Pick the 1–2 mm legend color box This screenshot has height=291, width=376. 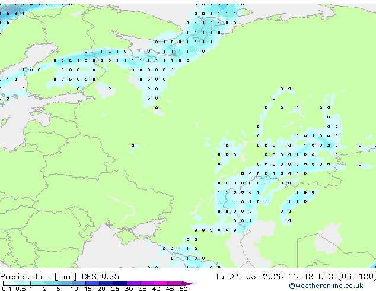pos(37,283)
